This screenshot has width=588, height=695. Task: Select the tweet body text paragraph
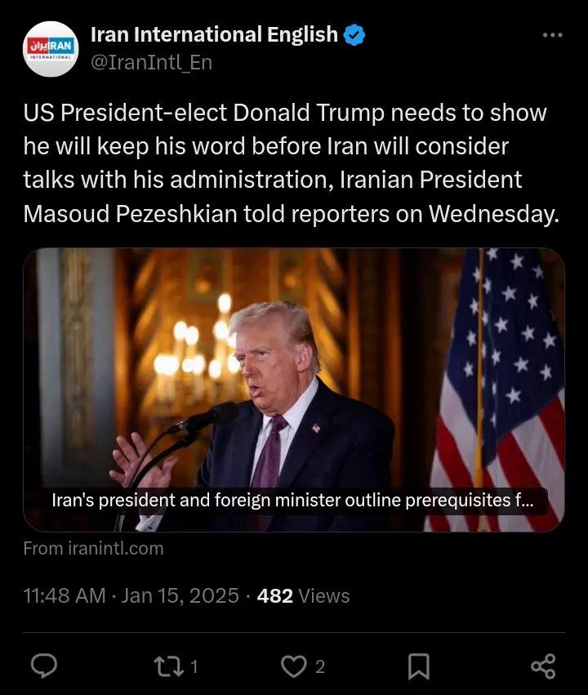pos(291,163)
